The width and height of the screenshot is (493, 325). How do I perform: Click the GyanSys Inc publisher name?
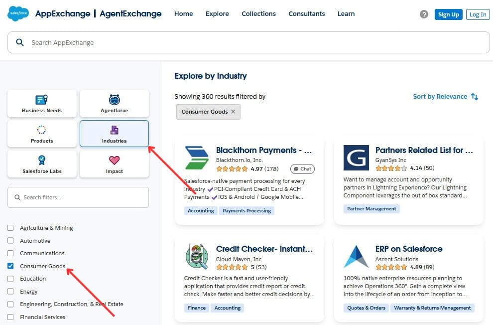click(391, 160)
